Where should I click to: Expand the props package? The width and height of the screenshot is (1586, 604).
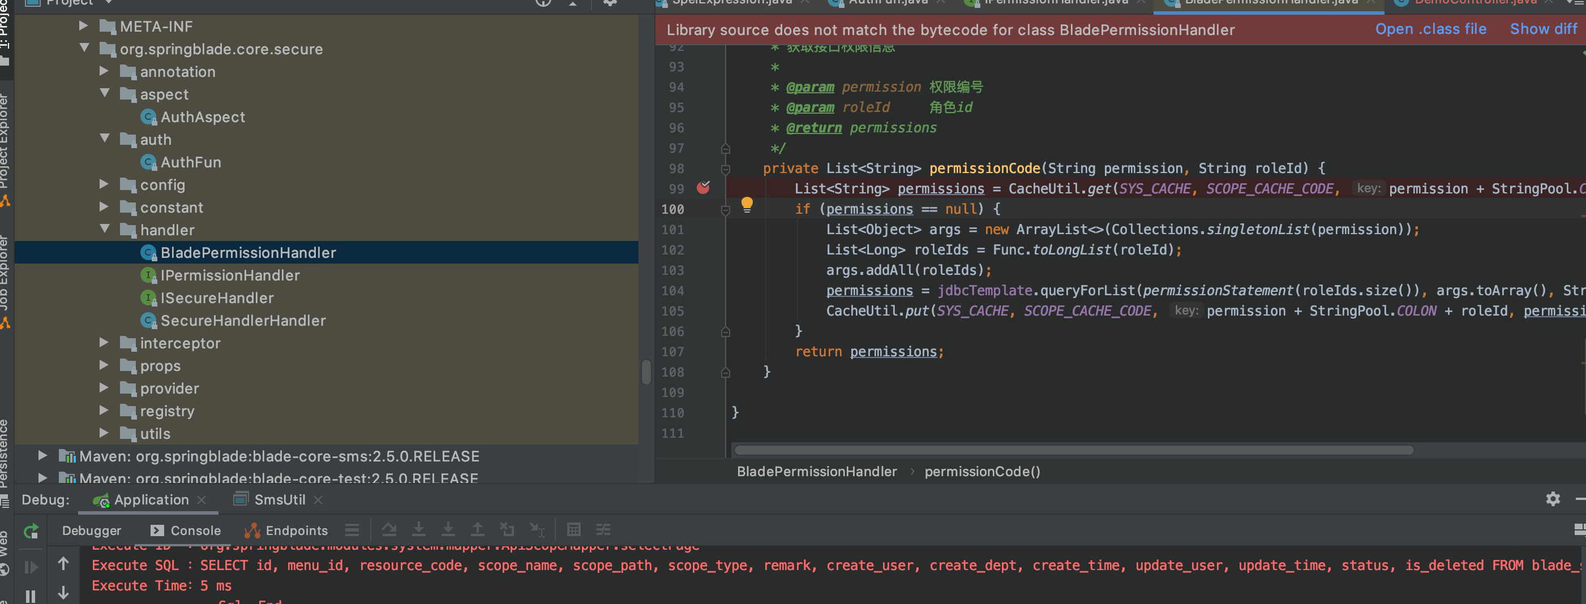click(x=104, y=365)
